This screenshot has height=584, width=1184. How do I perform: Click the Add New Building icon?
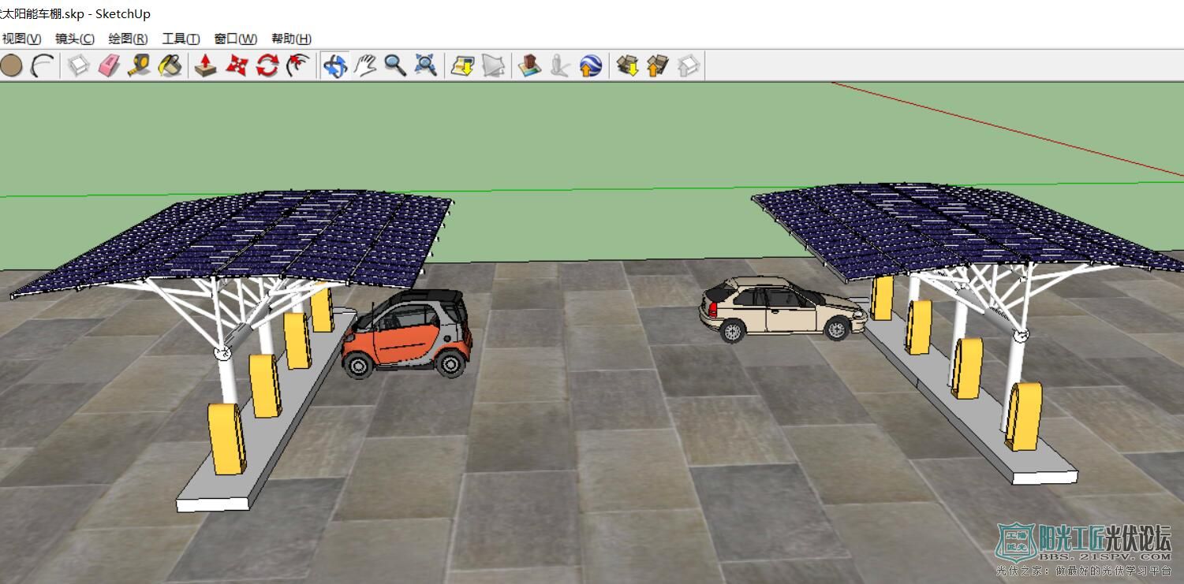coord(529,65)
